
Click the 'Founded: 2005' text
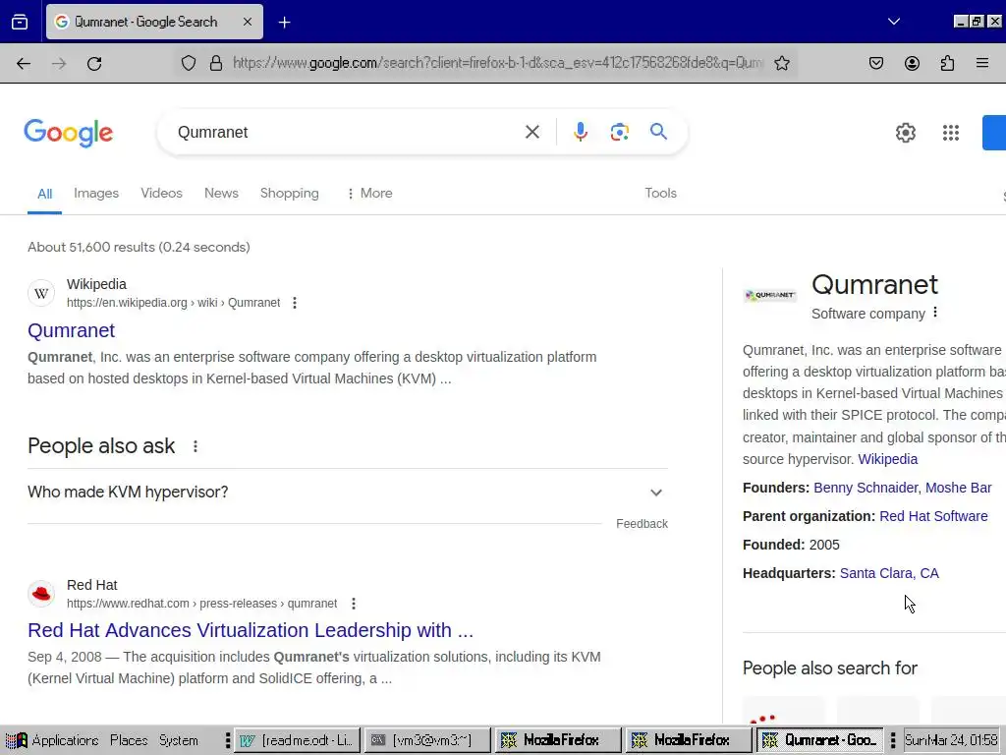tap(791, 545)
